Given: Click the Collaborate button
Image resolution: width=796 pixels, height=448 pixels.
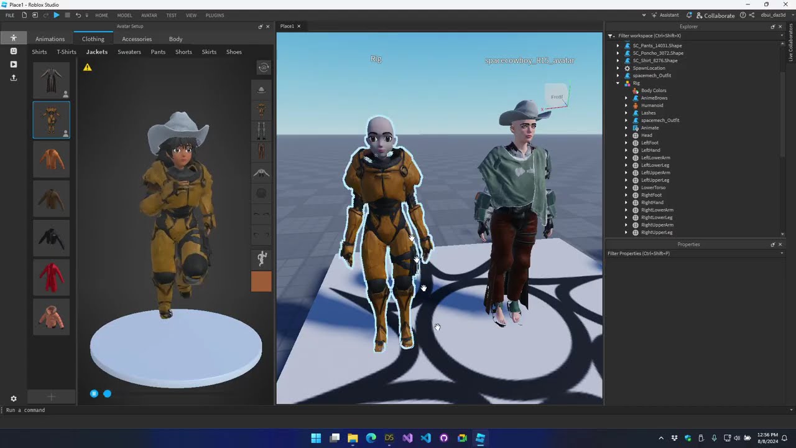Looking at the screenshot, I should click(715, 15).
